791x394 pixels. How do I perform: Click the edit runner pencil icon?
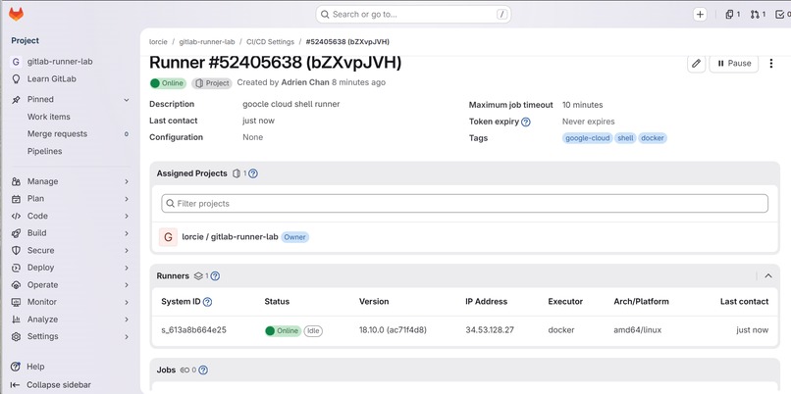pos(696,64)
